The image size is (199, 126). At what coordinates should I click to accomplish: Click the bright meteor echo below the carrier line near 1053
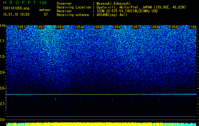pyautogui.click(x=55, y=99)
